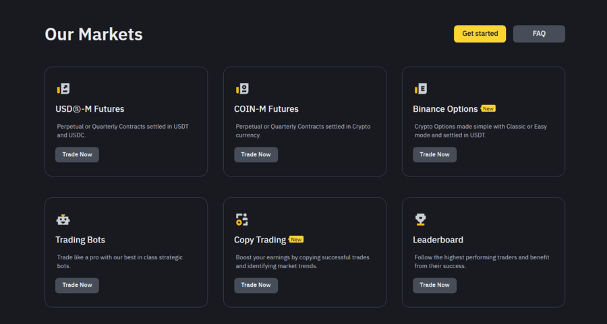Click the yellow Get started button

click(x=480, y=34)
